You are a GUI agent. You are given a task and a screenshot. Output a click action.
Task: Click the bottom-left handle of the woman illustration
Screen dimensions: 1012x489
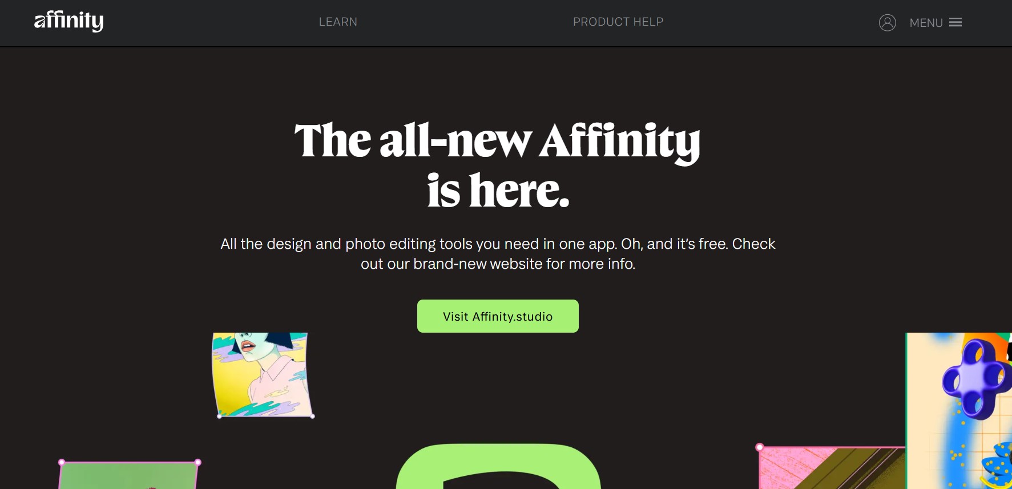[220, 416]
